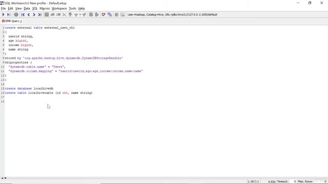Click the 'create table localhivetable' line

[x=49, y=93]
